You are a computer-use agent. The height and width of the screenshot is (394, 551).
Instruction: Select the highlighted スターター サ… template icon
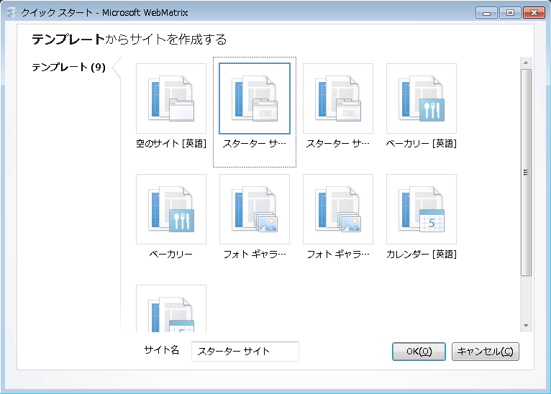coord(255,98)
